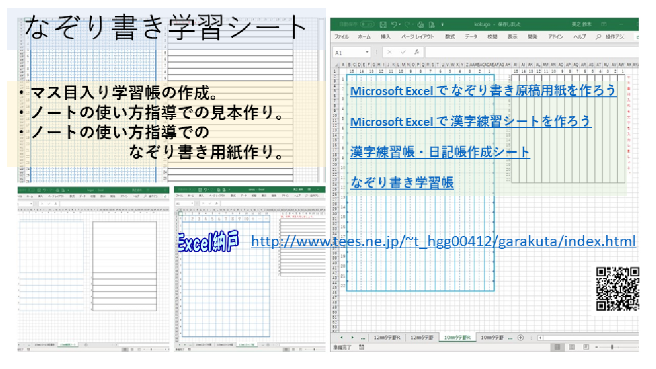The image size is (656, 369).
Task: Click the Excel納戸 logo text
Action: (x=208, y=242)
